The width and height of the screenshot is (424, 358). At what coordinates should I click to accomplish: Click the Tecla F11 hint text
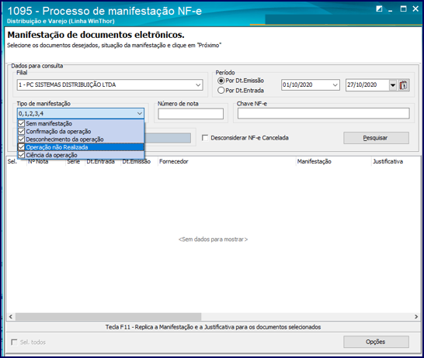(x=213, y=327)
